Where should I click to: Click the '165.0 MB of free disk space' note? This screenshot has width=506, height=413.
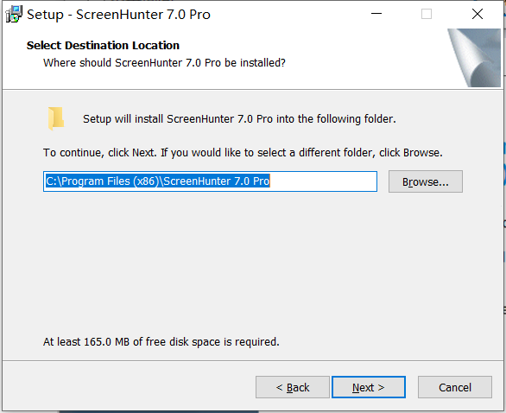161,341
